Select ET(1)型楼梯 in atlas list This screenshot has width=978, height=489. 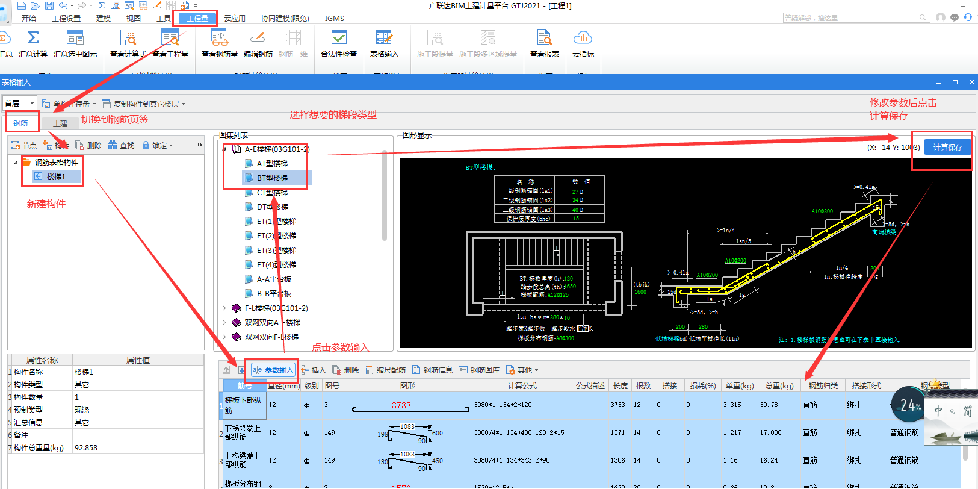pos(276,221)
